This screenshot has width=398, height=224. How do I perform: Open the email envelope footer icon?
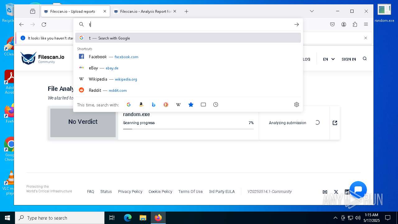tap(325, 192)
